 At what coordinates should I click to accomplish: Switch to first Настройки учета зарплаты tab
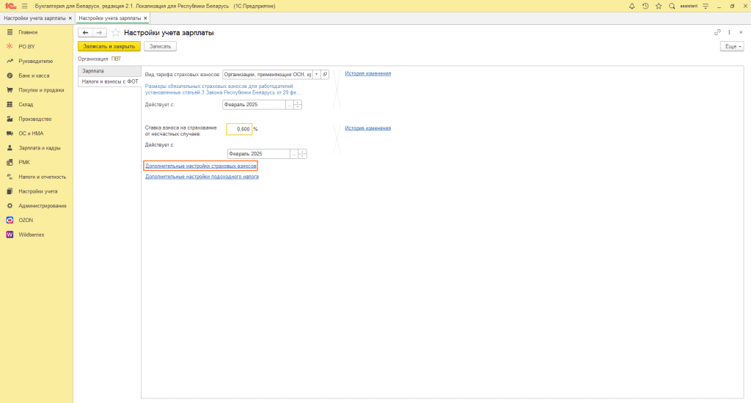click(x=34, y=18)
